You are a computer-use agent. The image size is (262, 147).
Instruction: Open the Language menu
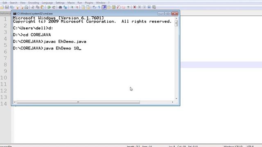47,3
